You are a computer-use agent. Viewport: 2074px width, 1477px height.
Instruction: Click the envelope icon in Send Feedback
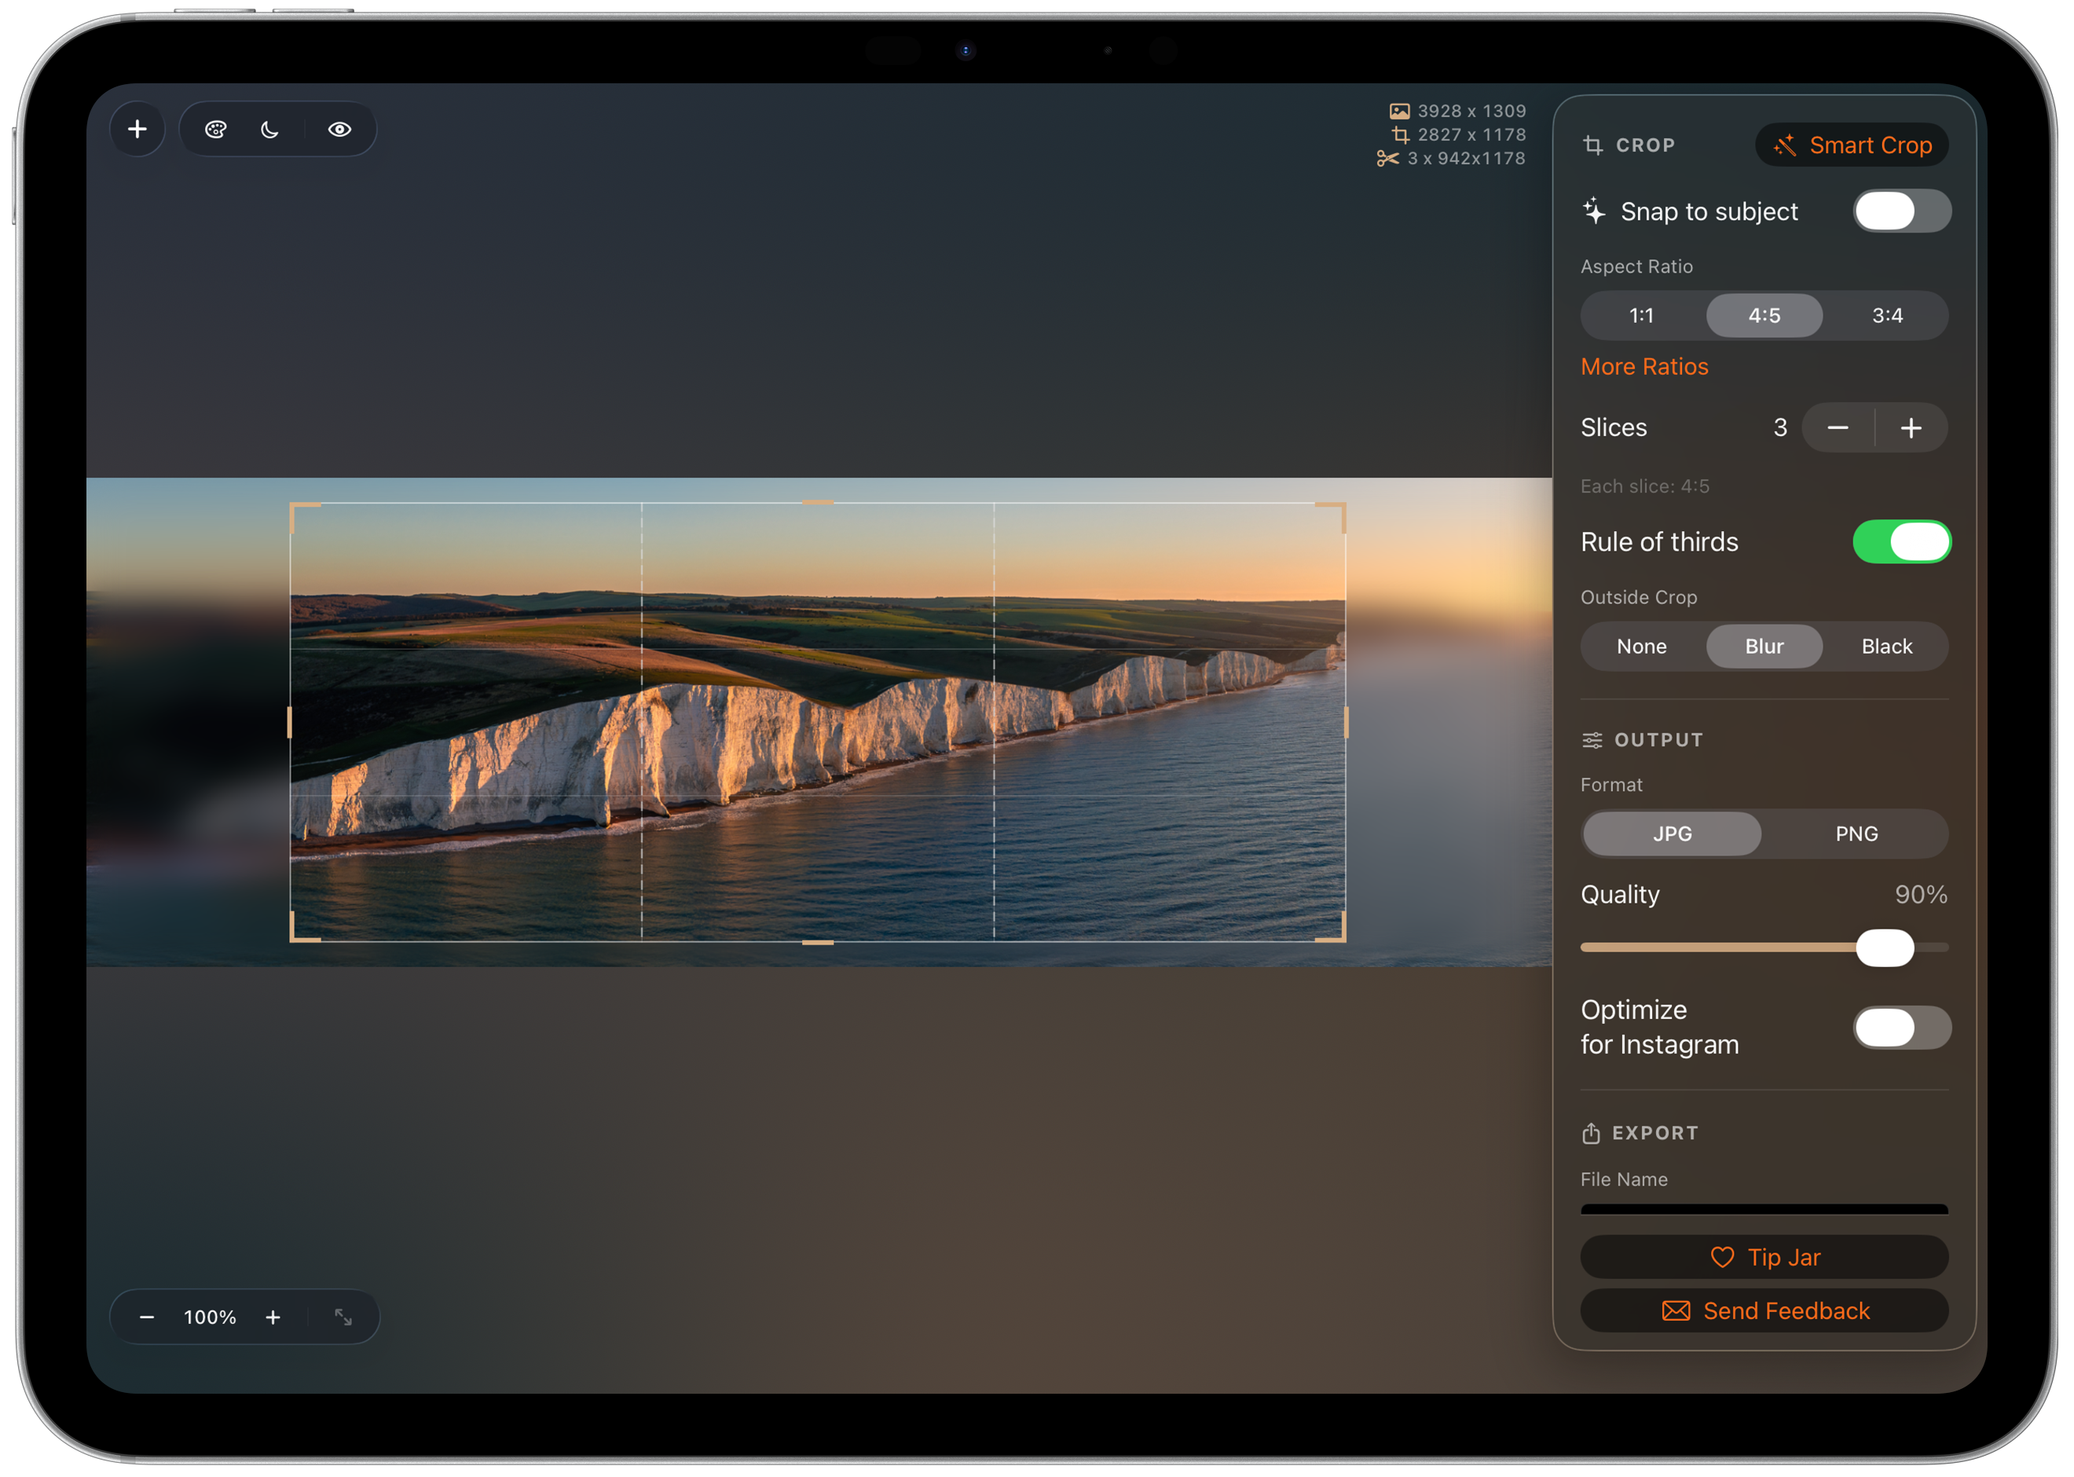[x=1676, y=1310]
